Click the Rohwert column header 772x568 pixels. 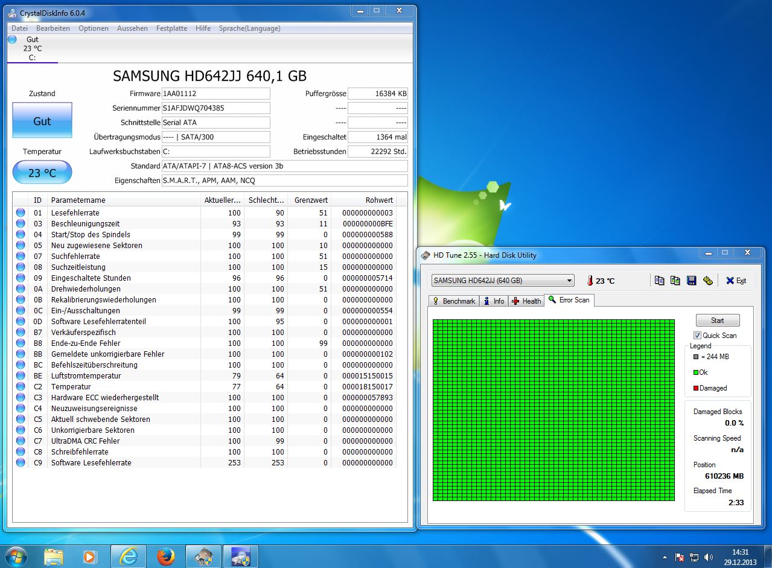pos(363,200)
